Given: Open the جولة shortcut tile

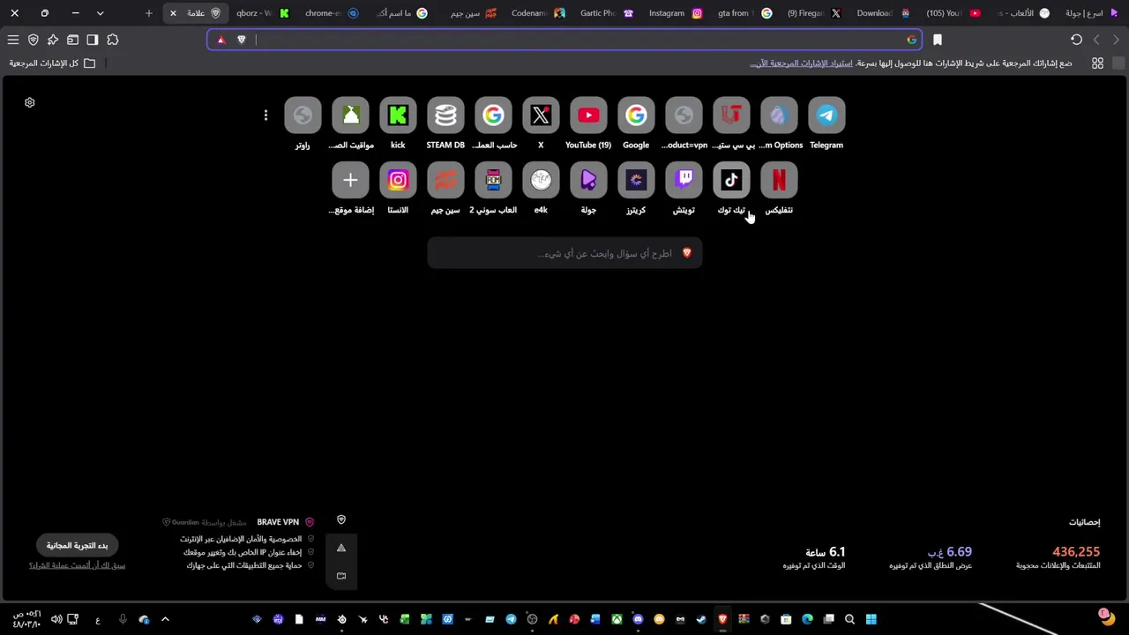Looking at the screenshot, I should [588, 180].
